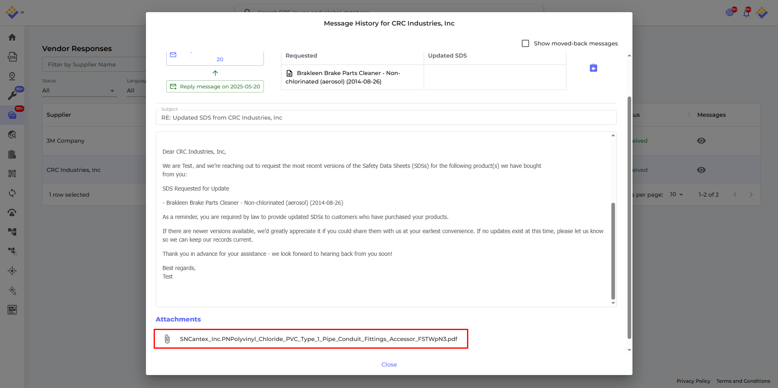This screenshot has width=778, height=388.
Task: Click the paperclip attachment icon
Action: click(x=167, y=339)
